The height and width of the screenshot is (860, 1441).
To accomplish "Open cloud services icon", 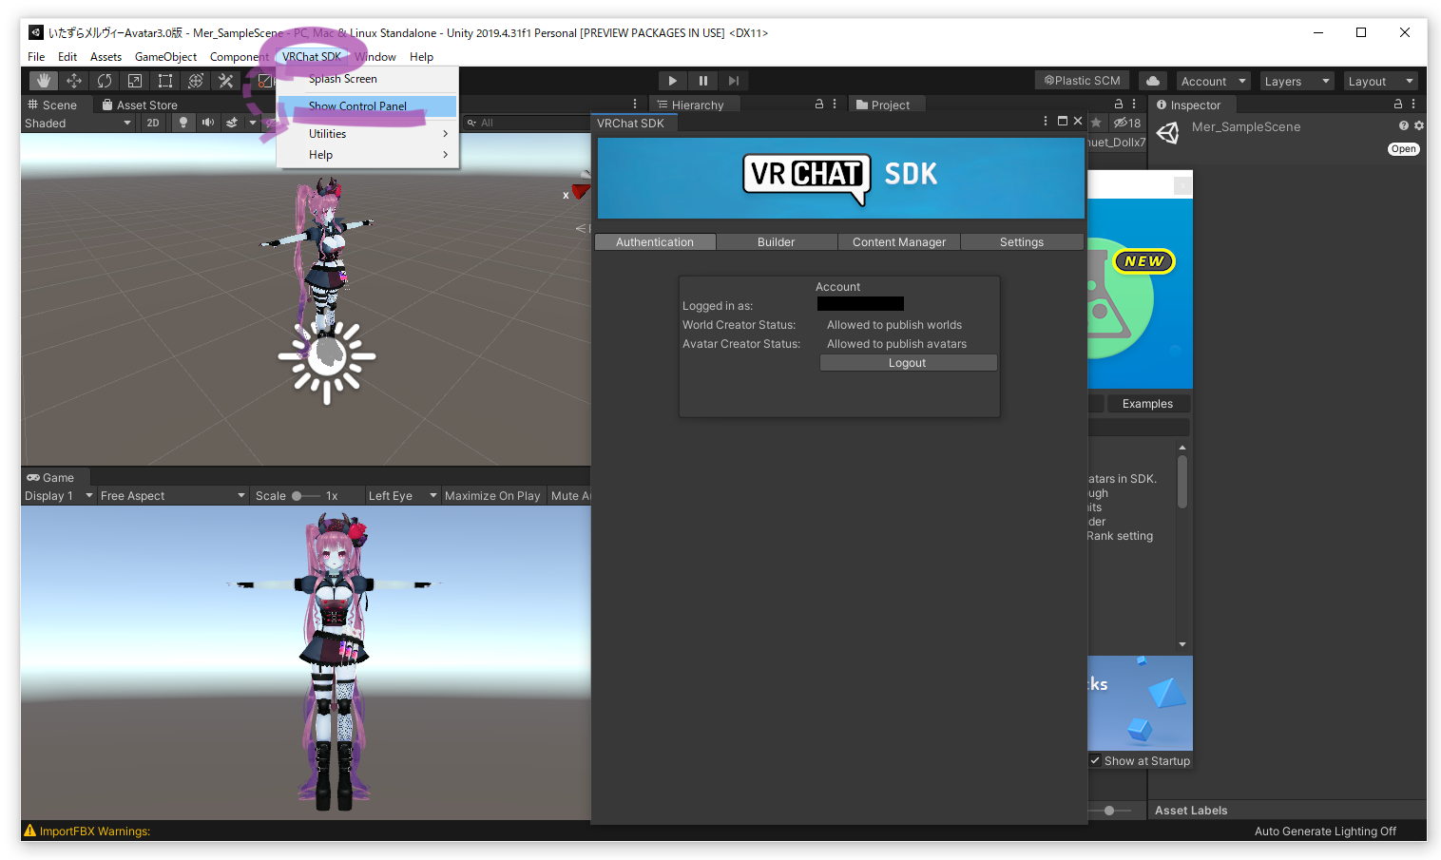I will [x=1152, y=81].
